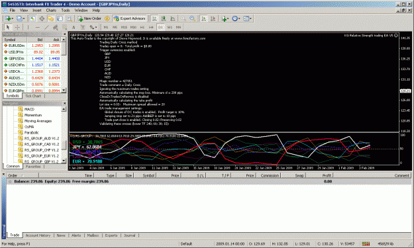
Task: Click the New Order button
Action: [x=89, y=19]
